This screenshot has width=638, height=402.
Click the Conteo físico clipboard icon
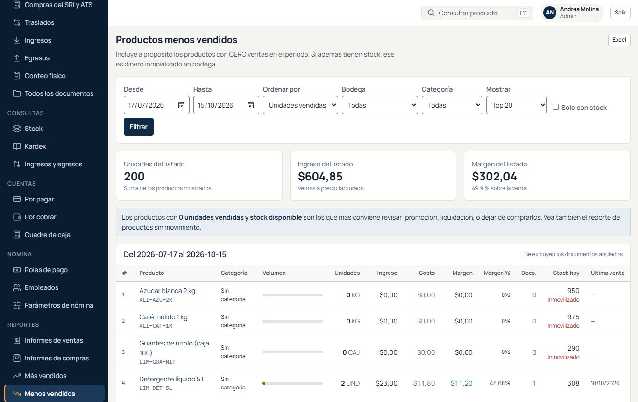pos(17,76)
